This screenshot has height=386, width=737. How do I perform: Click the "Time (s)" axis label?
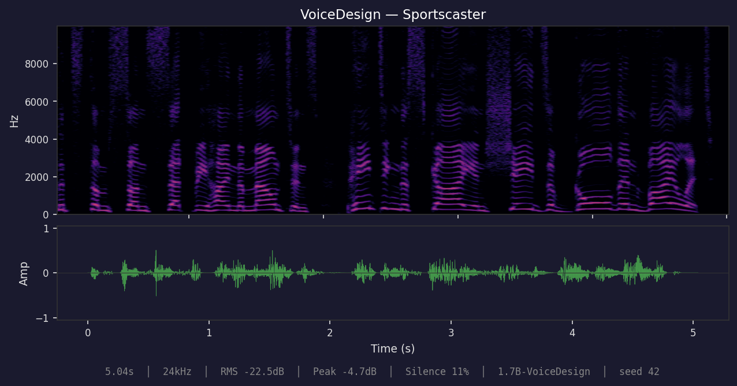click(x=393, y=348)
